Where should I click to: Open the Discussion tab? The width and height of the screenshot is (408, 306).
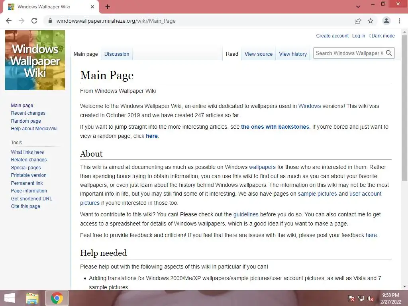117,54
